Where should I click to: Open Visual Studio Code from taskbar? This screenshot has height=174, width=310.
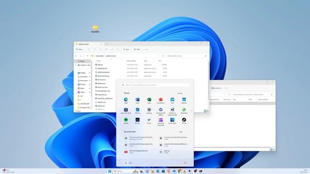[x=174, y=171]
